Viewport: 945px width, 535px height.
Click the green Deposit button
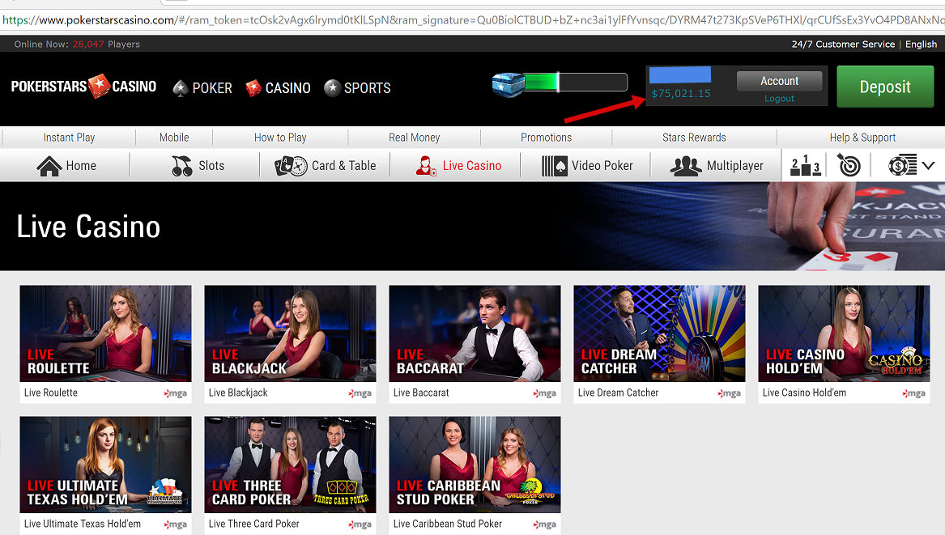click(x=885, y=87)
